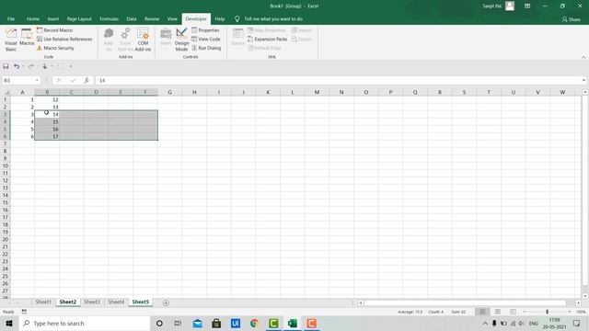Switch to the Formulas tab

[x=109, y=18]
